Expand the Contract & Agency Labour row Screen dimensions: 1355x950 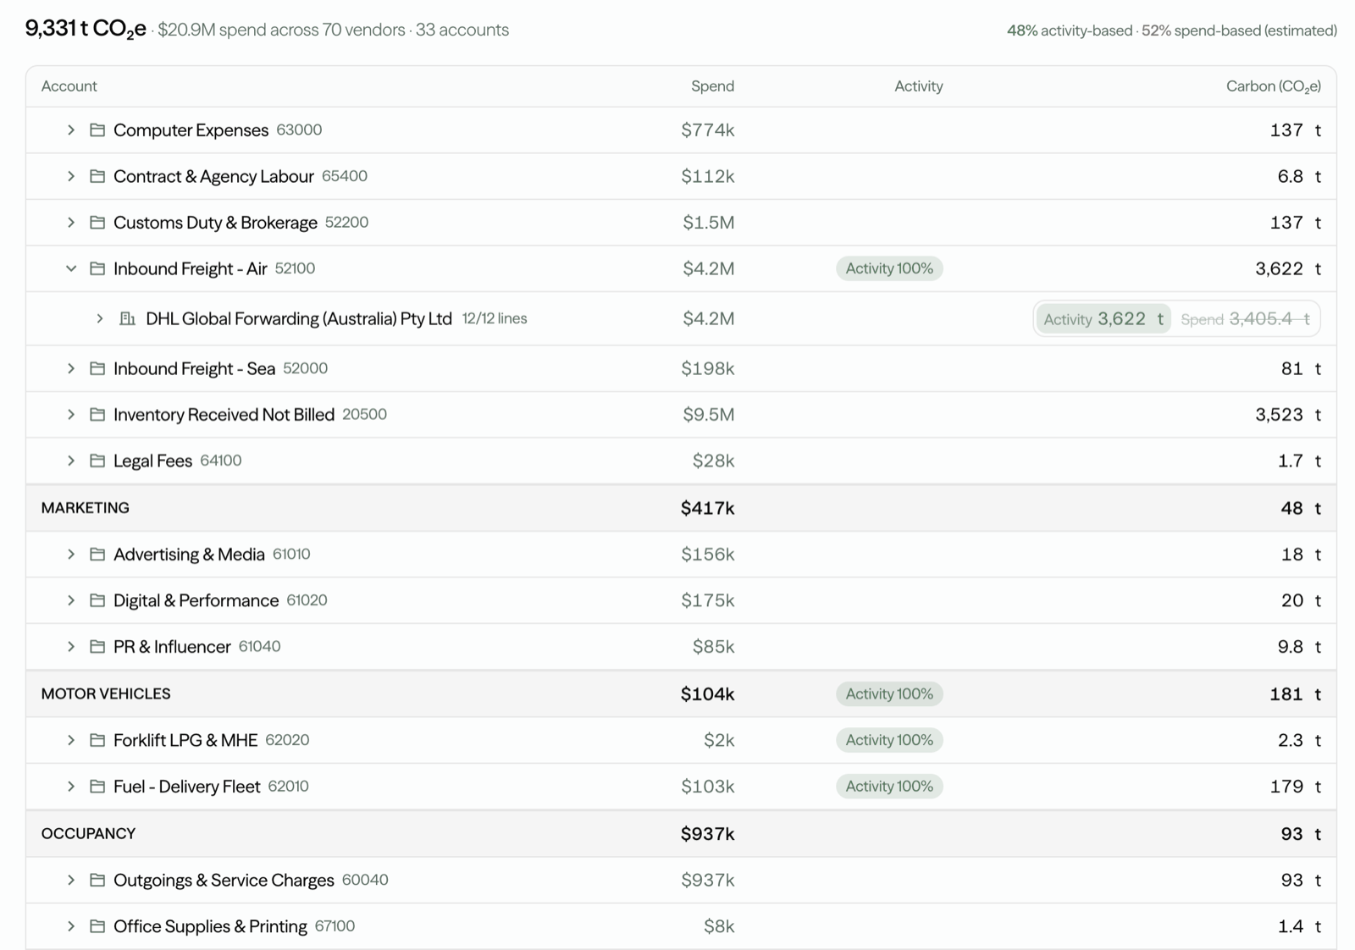pyautogui.click(x=71, y=176)
